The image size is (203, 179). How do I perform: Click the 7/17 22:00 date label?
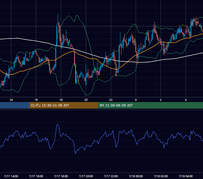[111, 176]
